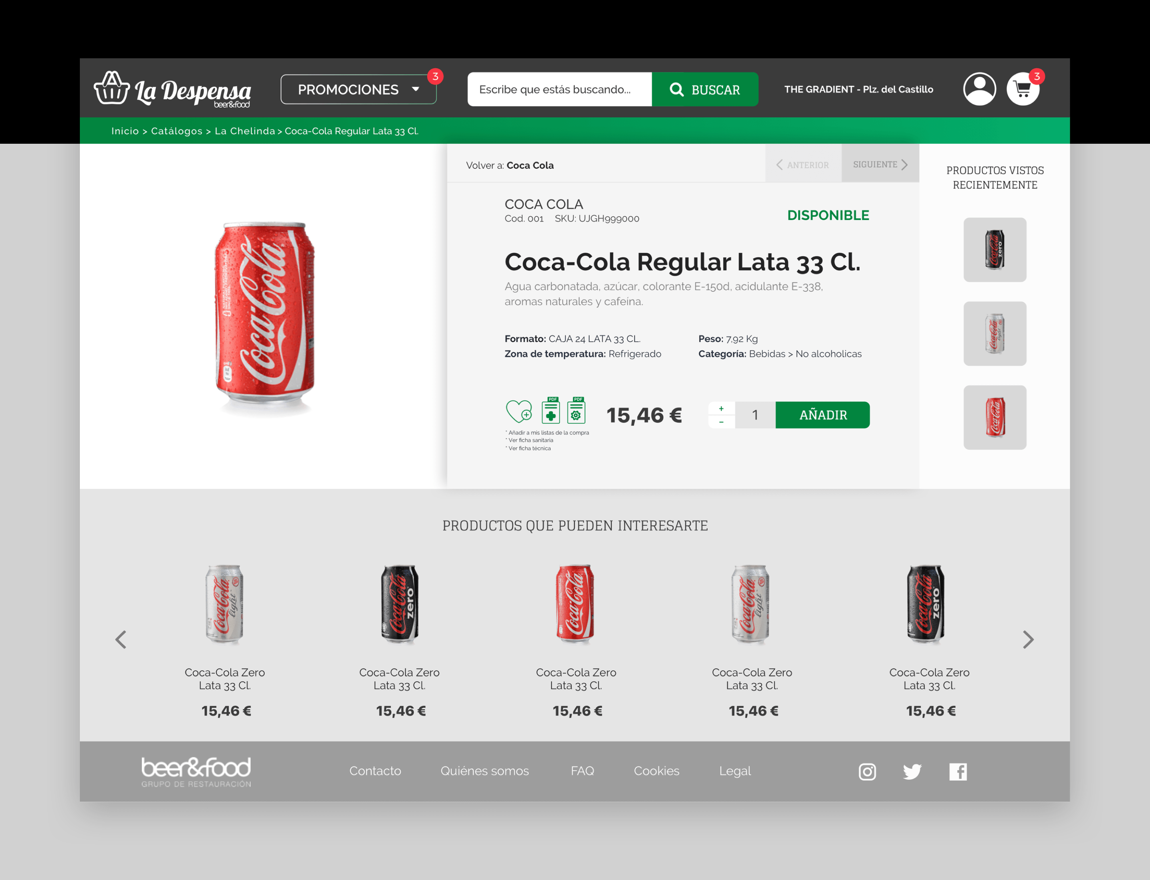Show previous products with left carousel arrow
Viewport: 1150px width, 880px height.
pyautogui.click(x=121, y=639)
